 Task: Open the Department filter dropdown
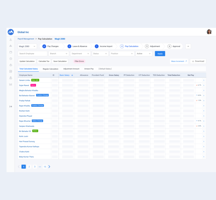point(80,53)
